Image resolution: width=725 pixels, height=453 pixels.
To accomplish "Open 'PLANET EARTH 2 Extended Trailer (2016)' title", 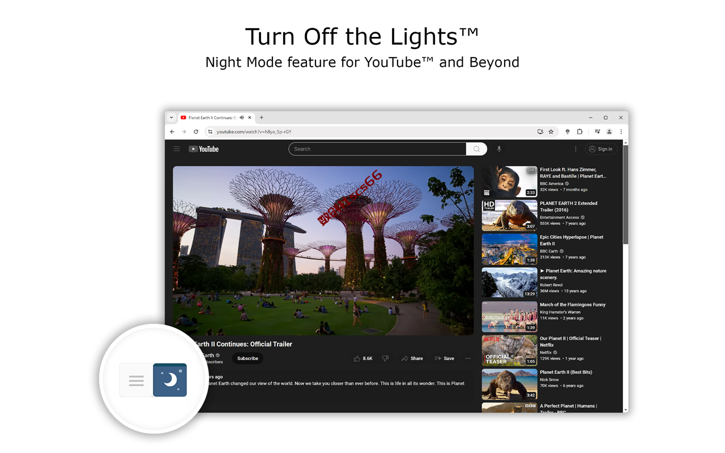I will (x=568, y=206).
